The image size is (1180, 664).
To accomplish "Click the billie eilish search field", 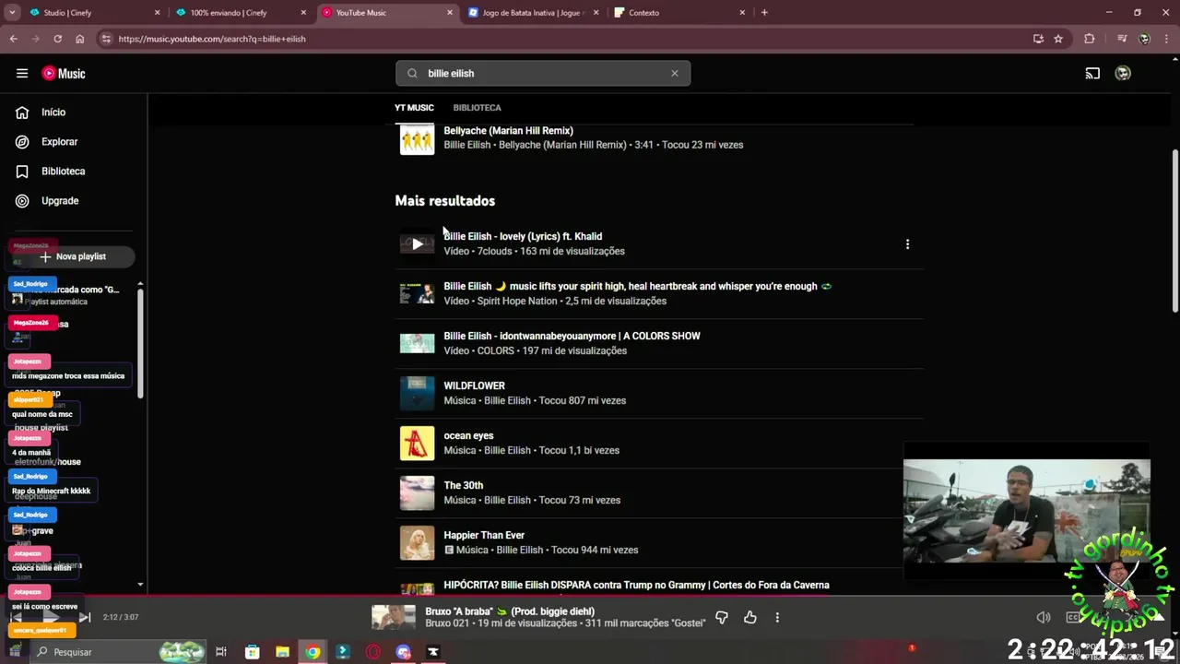I will (x=543, y=74).
